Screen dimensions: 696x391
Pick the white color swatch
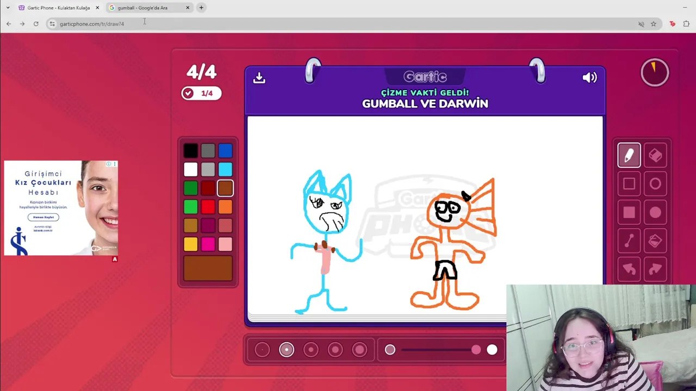[x=191, y=170]
